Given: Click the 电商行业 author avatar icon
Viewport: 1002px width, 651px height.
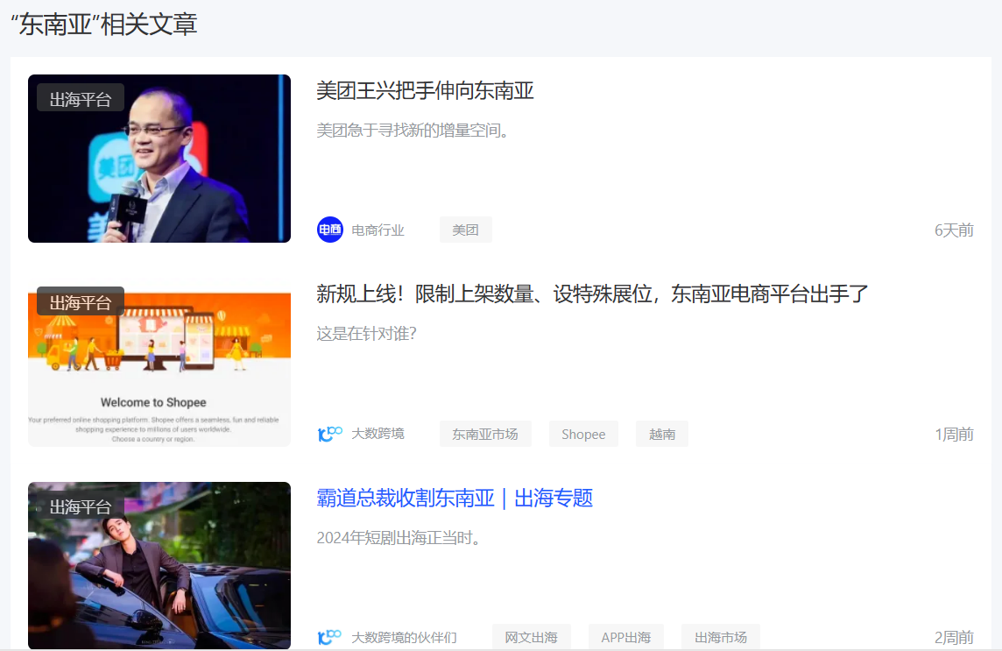Looking at the screenshot, I should pyautogui.click(x=329, y=230).
